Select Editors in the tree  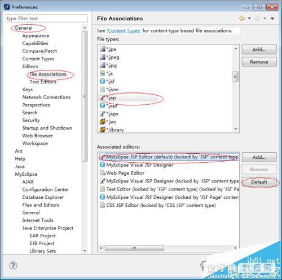point(30,66)
